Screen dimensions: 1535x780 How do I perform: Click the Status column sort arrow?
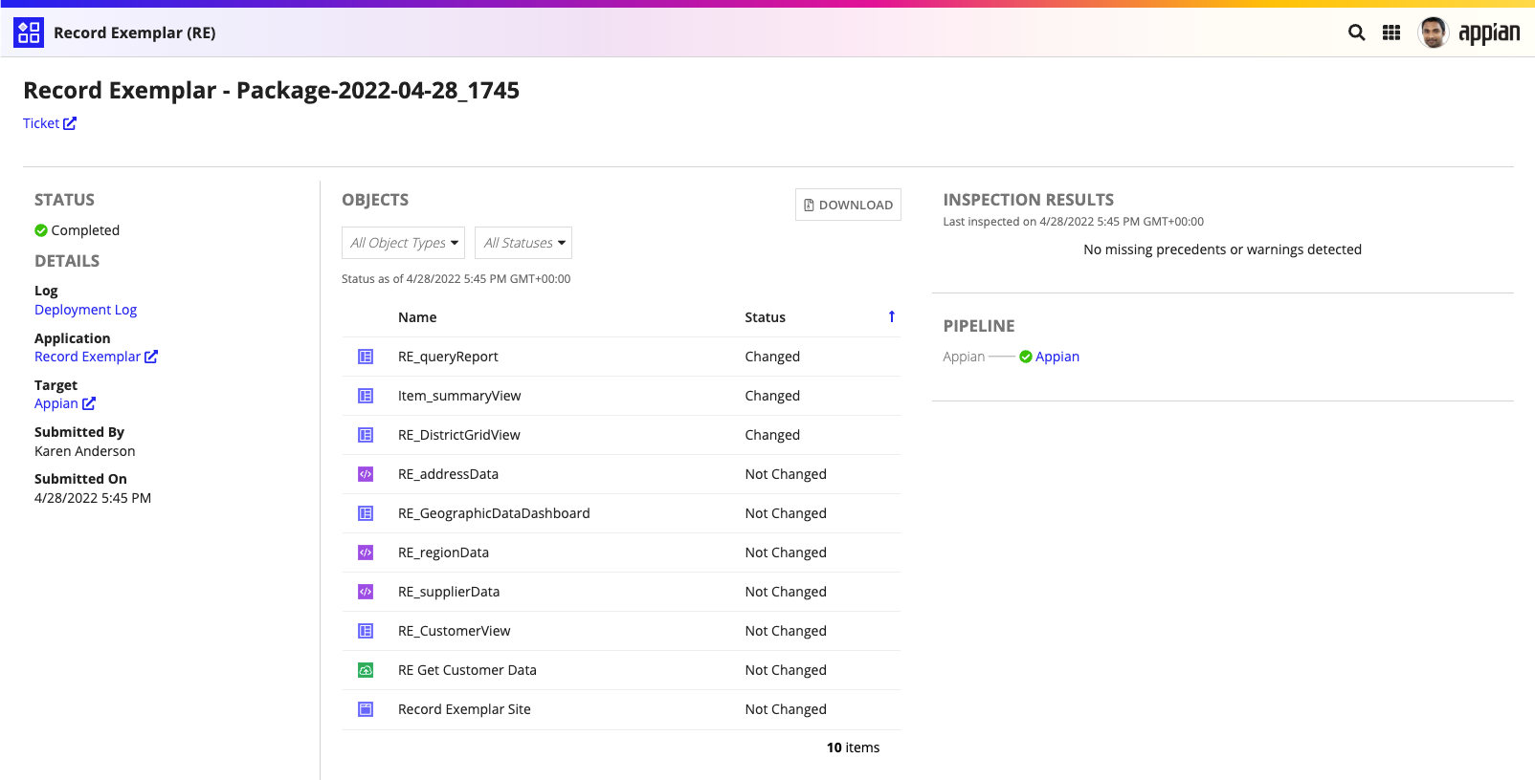pos(892,316)
